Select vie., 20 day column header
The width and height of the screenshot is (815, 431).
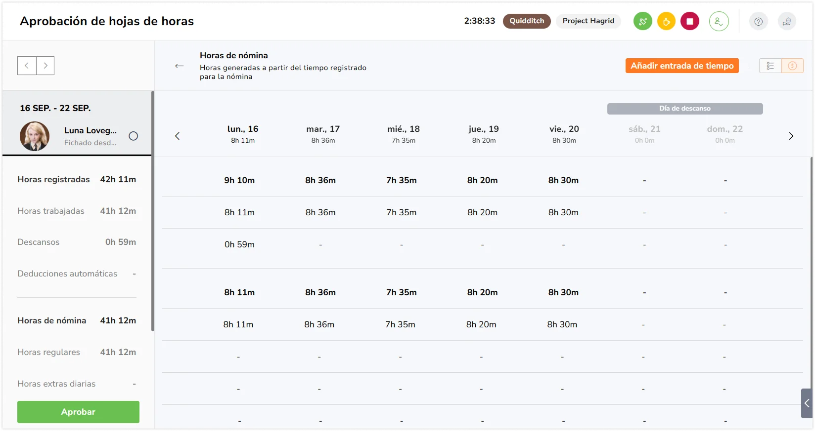tap(564, 134)
